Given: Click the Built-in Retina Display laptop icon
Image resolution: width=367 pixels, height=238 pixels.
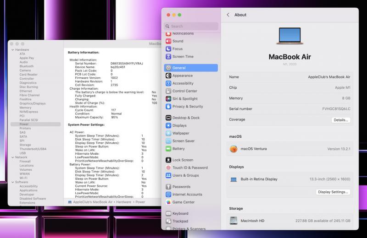Looking at the screenshot, I should pyautogui.click(x=234, y=179).
